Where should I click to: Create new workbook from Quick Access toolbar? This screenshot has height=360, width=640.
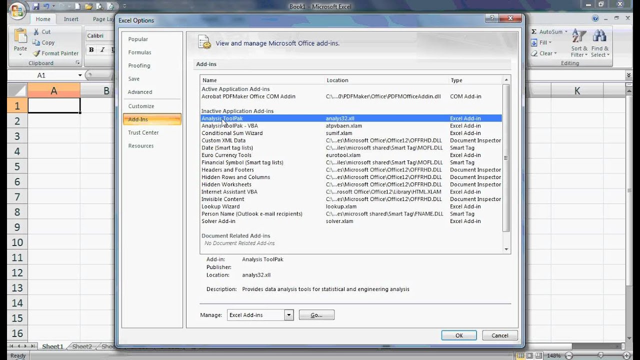[78, 7]
